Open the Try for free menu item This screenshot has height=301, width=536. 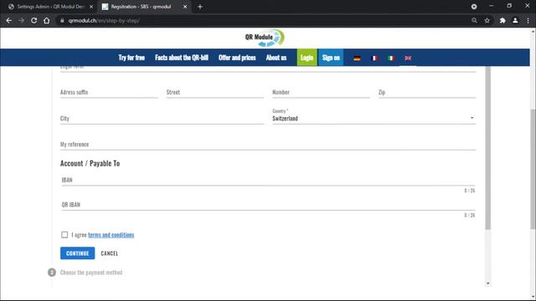tap(131, 58)
